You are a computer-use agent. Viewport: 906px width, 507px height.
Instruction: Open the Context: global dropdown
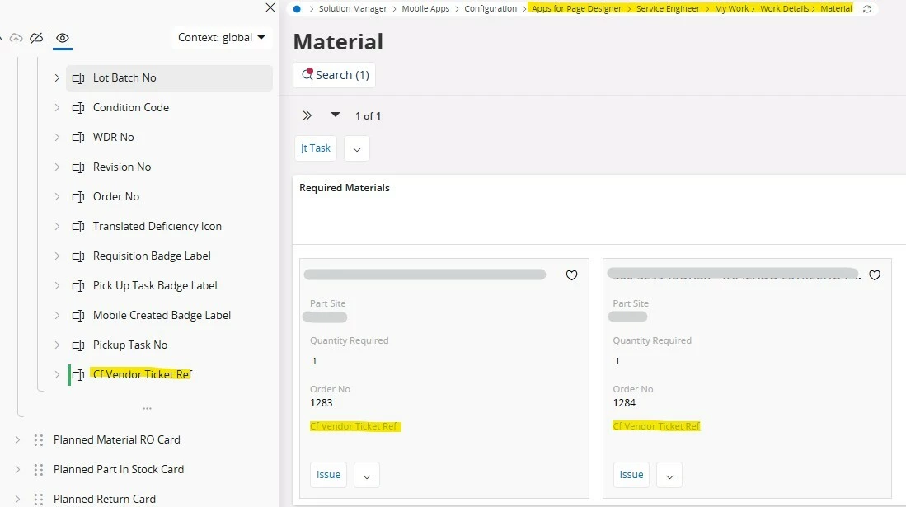tap(222, 37)
